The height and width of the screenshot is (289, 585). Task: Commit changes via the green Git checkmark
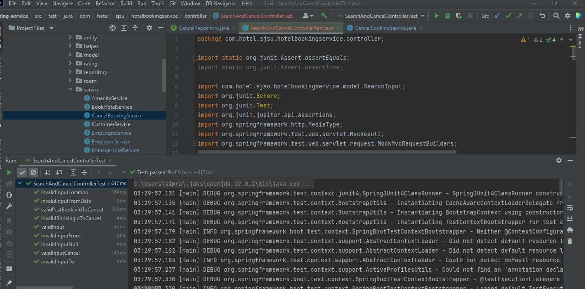pyautogui.click(x=508, y=15)
